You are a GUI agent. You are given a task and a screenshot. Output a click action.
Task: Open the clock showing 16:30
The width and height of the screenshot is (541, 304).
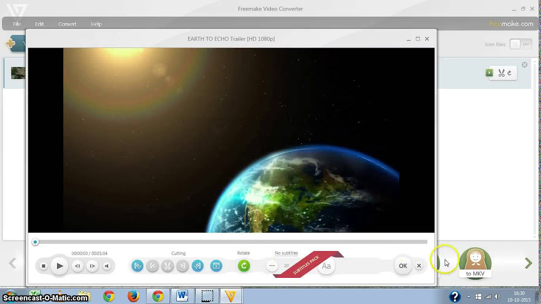pyautogui.click(x=519, y=296)
